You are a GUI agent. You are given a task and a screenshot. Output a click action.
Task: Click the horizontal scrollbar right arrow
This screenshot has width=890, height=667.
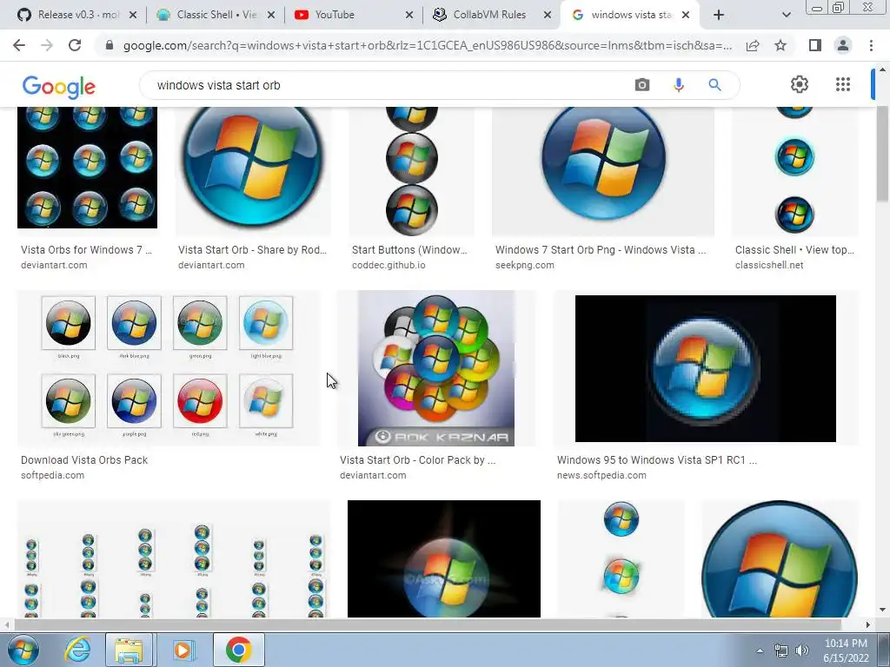868,624
